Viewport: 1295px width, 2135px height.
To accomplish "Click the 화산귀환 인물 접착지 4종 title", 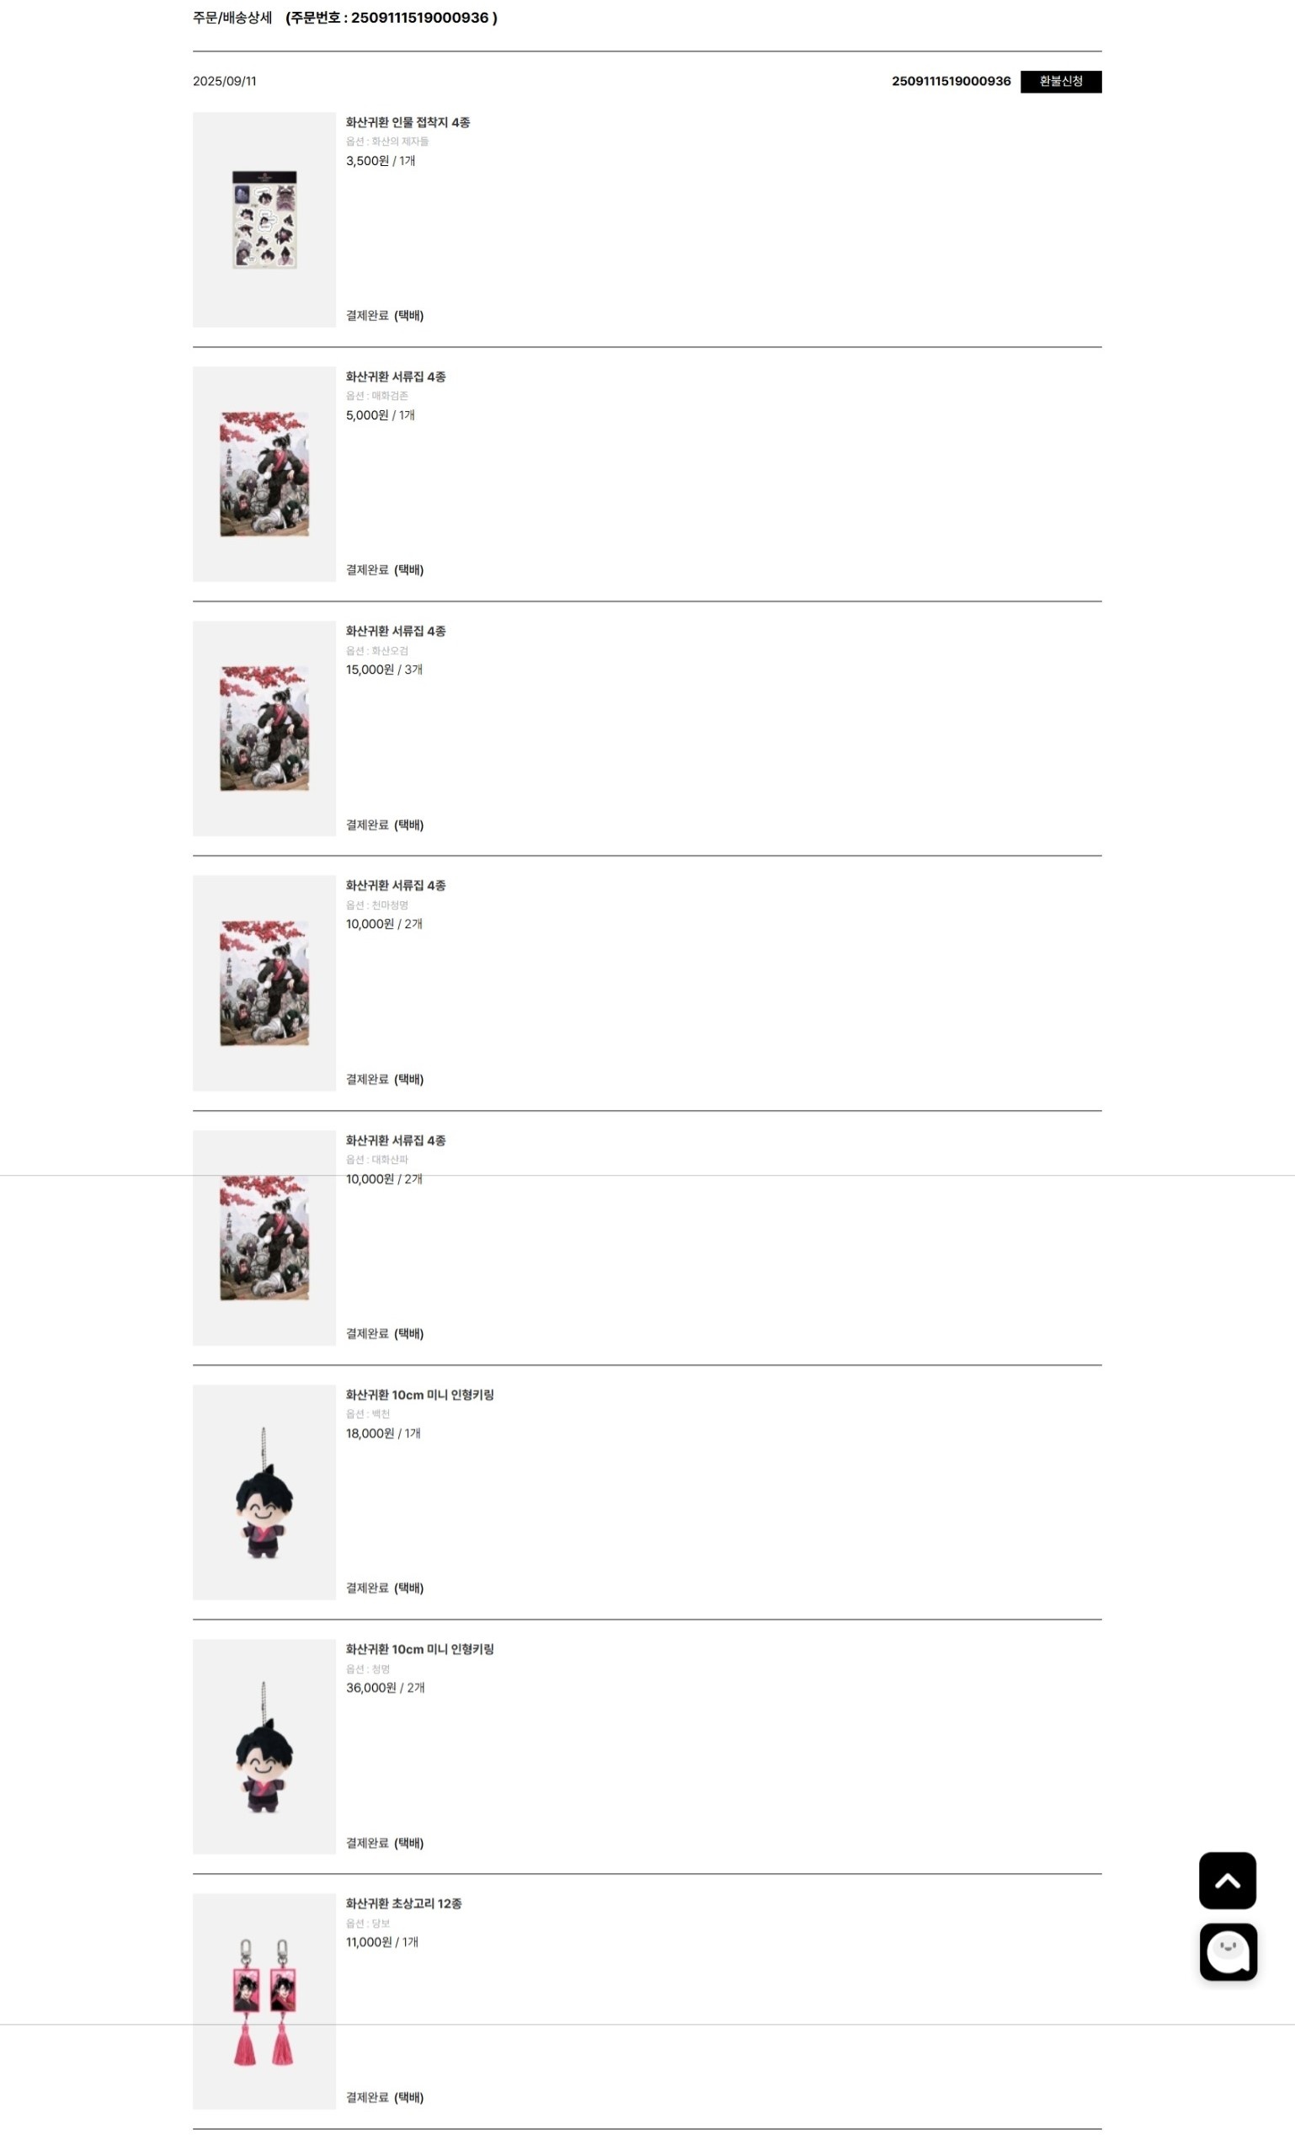I will point(408,123).
